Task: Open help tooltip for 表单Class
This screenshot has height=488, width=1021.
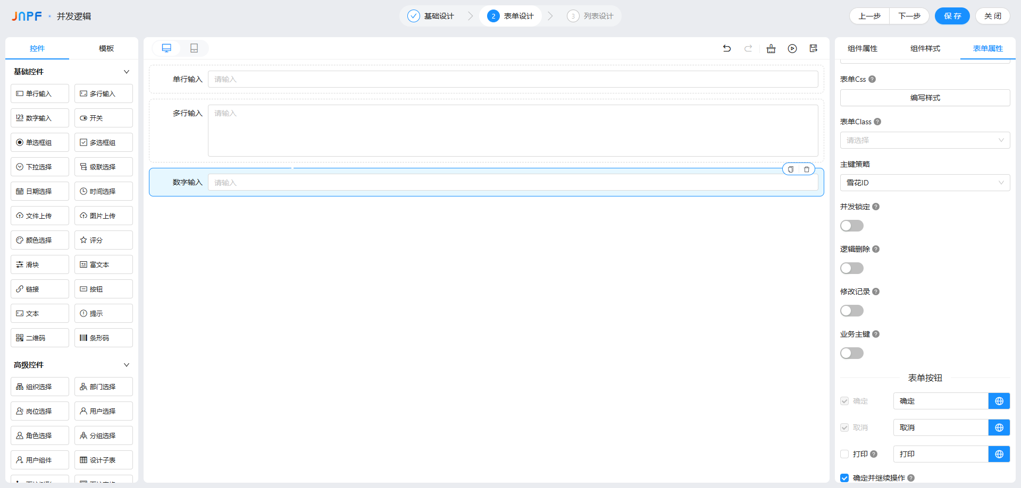Action: (x=877, y=122)
